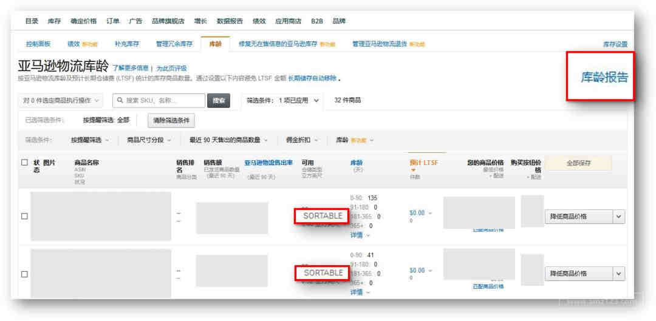Open the 增长 menu

pyautogui.click(x=200, y=21)
